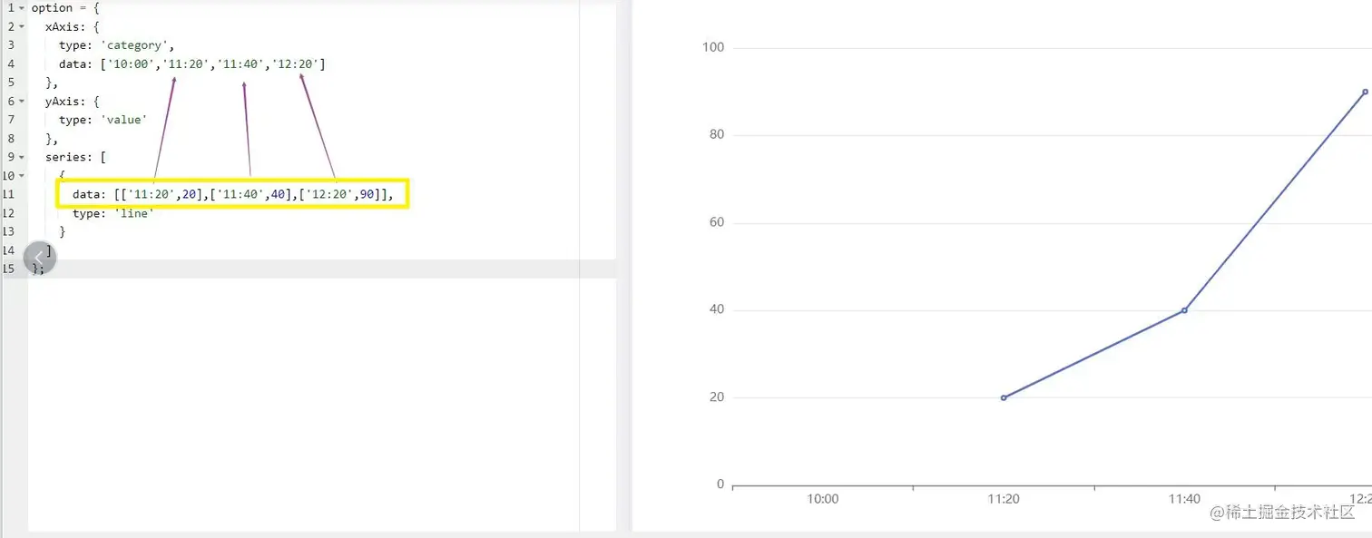1372x538 pixels.
Task: Click the round left-chevron collapse button
Action: (x=40, y=258)
